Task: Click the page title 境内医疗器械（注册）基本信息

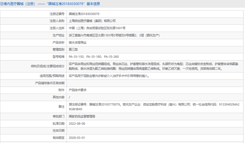Action: pyautogui.click(x=52, y=4)
